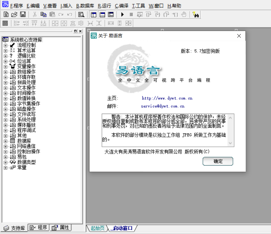Image resolution: width=271 pixels, height=234 pixels.
Task: Expand the 磁盘操作 tree node
Action: [x=5, y=109]
